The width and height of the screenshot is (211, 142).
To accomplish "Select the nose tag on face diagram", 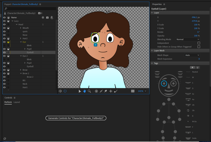I will (x=169, y=86).
